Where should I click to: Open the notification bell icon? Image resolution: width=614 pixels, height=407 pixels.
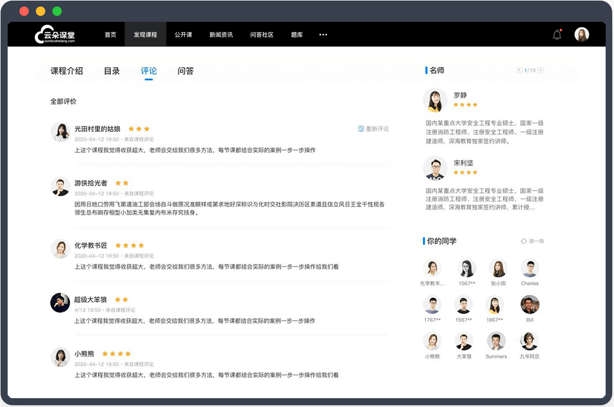click(x=557, y=35)
